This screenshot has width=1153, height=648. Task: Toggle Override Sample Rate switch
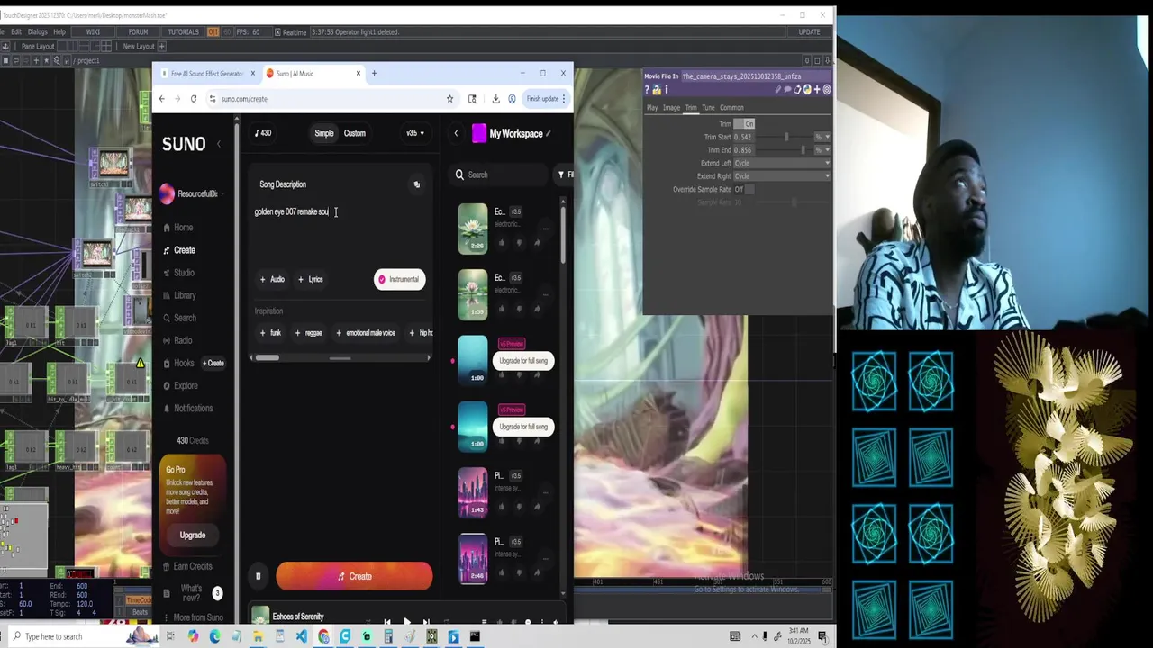point(745,190)
